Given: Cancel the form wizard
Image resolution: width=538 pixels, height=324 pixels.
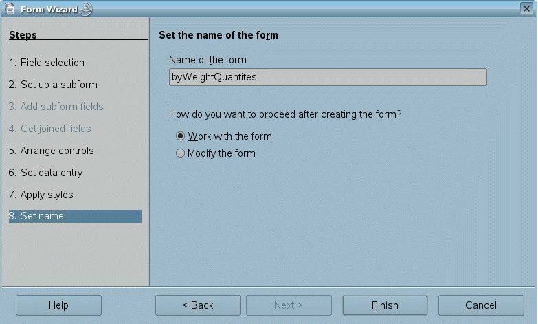Looking at the screenshot, I should coord(481,305).
